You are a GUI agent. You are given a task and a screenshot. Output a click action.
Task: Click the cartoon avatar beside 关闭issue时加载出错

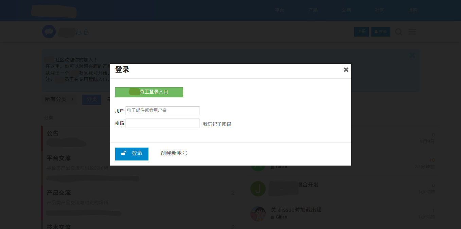(258, 214)
